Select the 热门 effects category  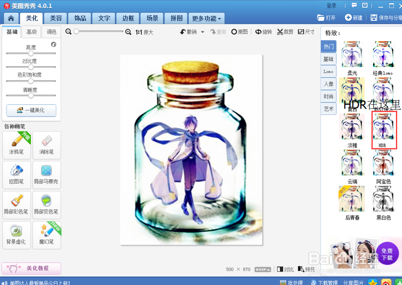coord(328,46)
